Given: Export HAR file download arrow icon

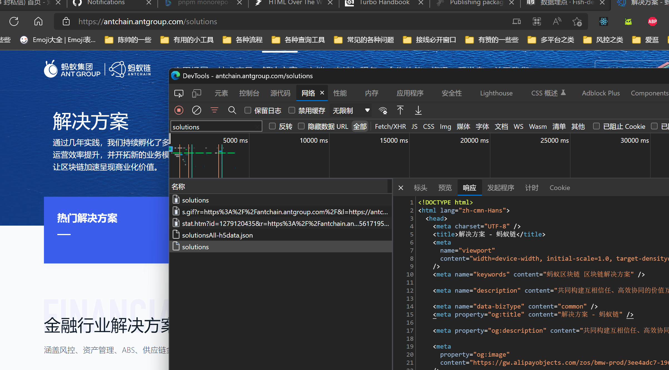Looking at the screenshot, I should [x=418, y=110].
